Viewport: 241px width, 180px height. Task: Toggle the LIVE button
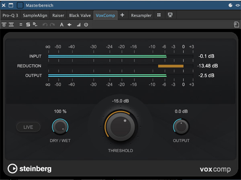click(28, 127)
